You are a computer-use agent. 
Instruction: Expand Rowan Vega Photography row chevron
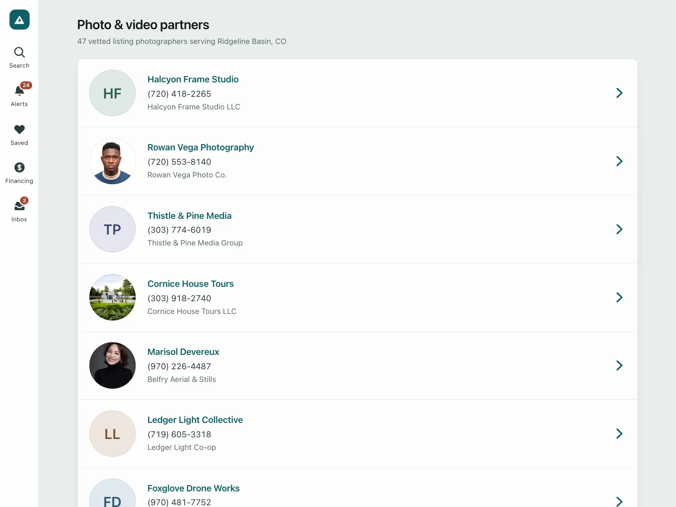click(619, 161)
